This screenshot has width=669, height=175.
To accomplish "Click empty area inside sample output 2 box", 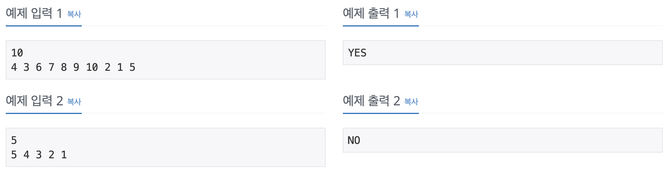I will [x=519, y=140].
